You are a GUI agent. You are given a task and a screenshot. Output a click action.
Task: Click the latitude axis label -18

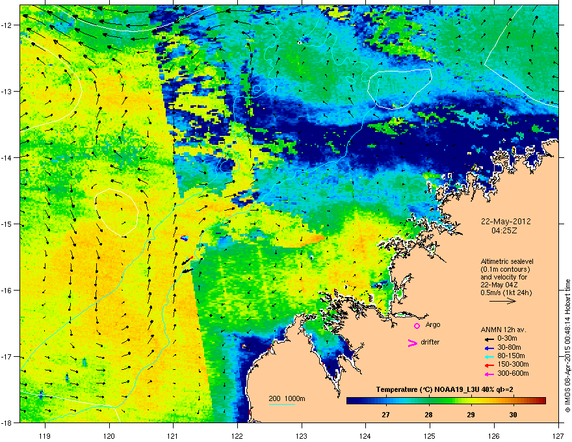pos(6,422)
